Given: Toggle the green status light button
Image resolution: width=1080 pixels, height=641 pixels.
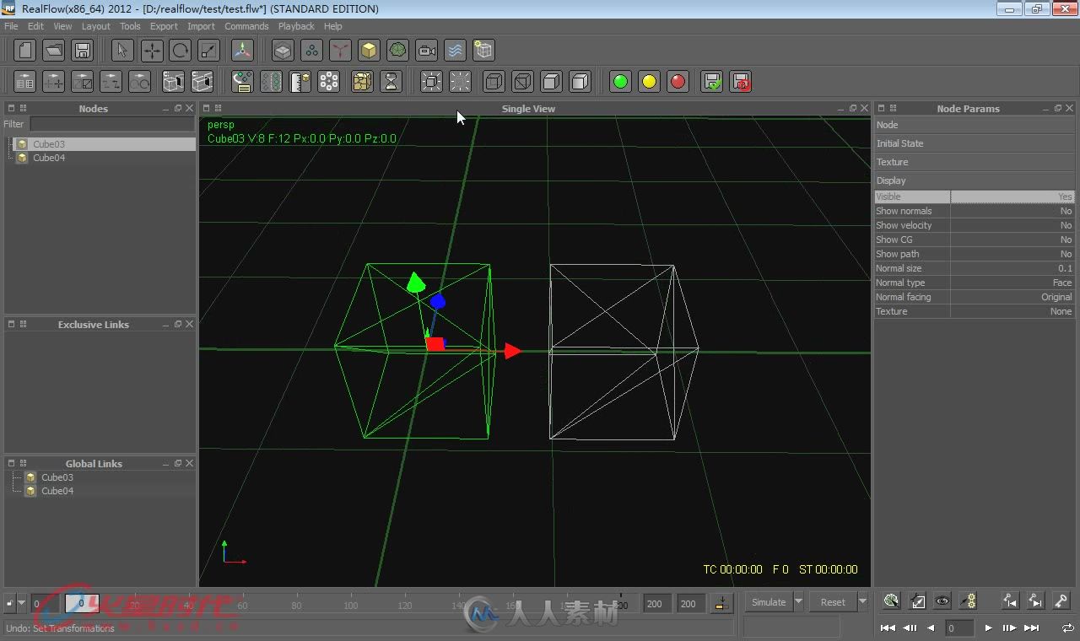Looking at the screenshot, I should point(620,82).
